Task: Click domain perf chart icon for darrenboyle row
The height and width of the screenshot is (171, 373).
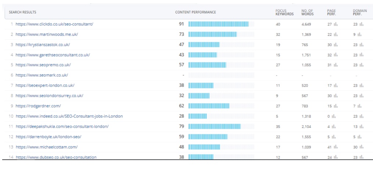Action: point(359,137)
